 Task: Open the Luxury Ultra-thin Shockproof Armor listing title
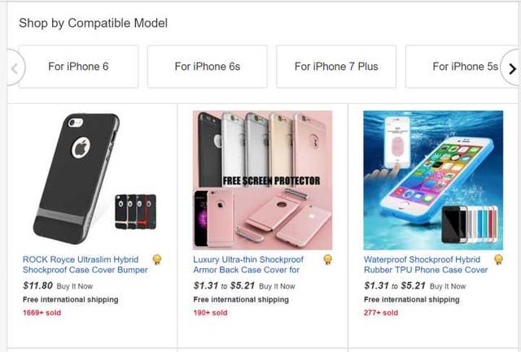point(248,264)
